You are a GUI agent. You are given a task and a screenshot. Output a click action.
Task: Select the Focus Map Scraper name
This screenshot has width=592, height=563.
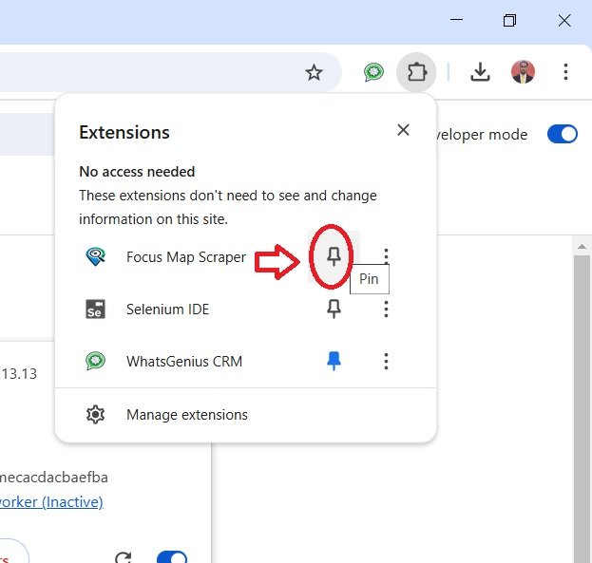tap(186, 257)
